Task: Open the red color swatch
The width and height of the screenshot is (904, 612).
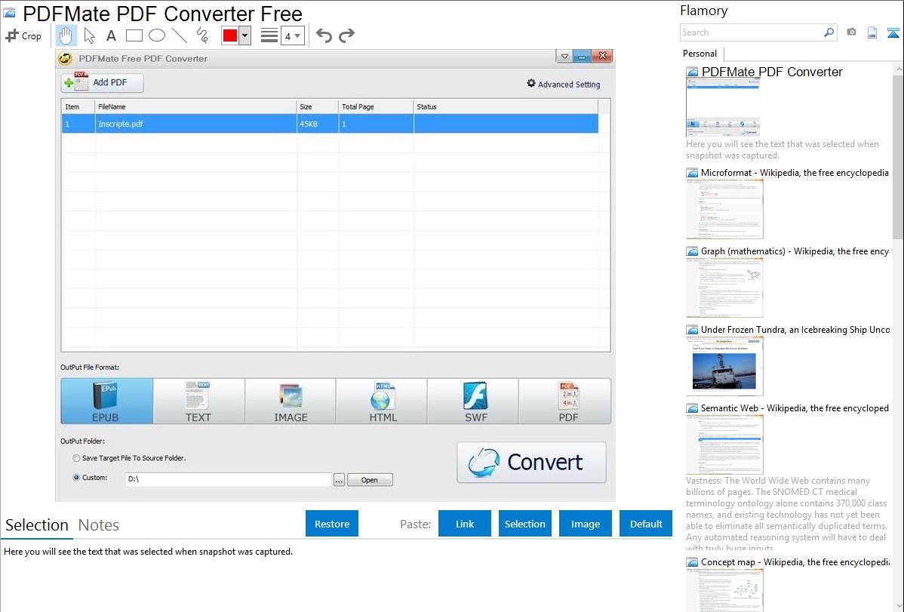Action: point(230,35)
